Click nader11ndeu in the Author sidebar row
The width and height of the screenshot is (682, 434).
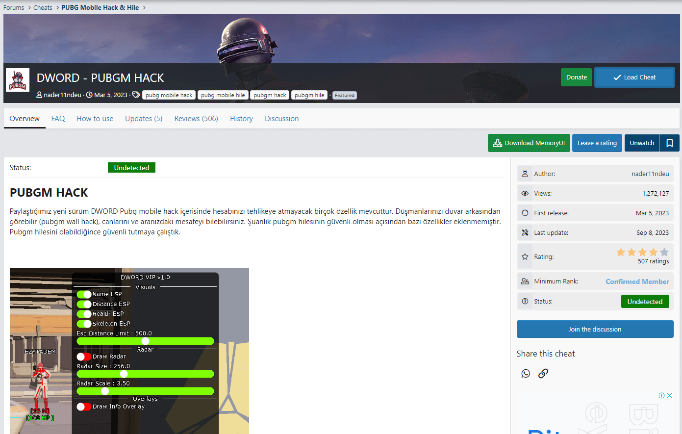click(650, 174)
